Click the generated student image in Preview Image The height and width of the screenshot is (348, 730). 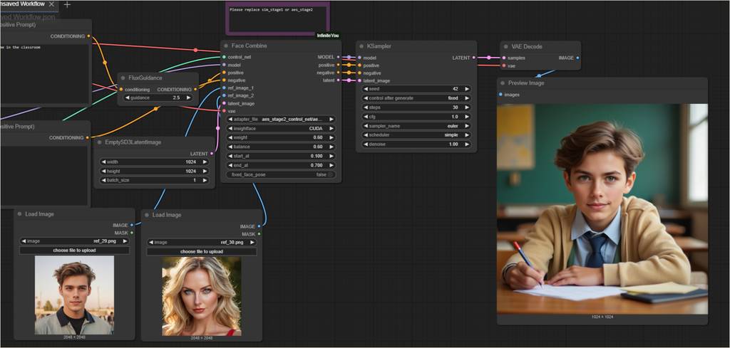(602, 209)
